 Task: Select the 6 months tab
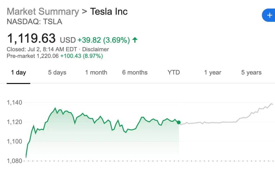135,73
